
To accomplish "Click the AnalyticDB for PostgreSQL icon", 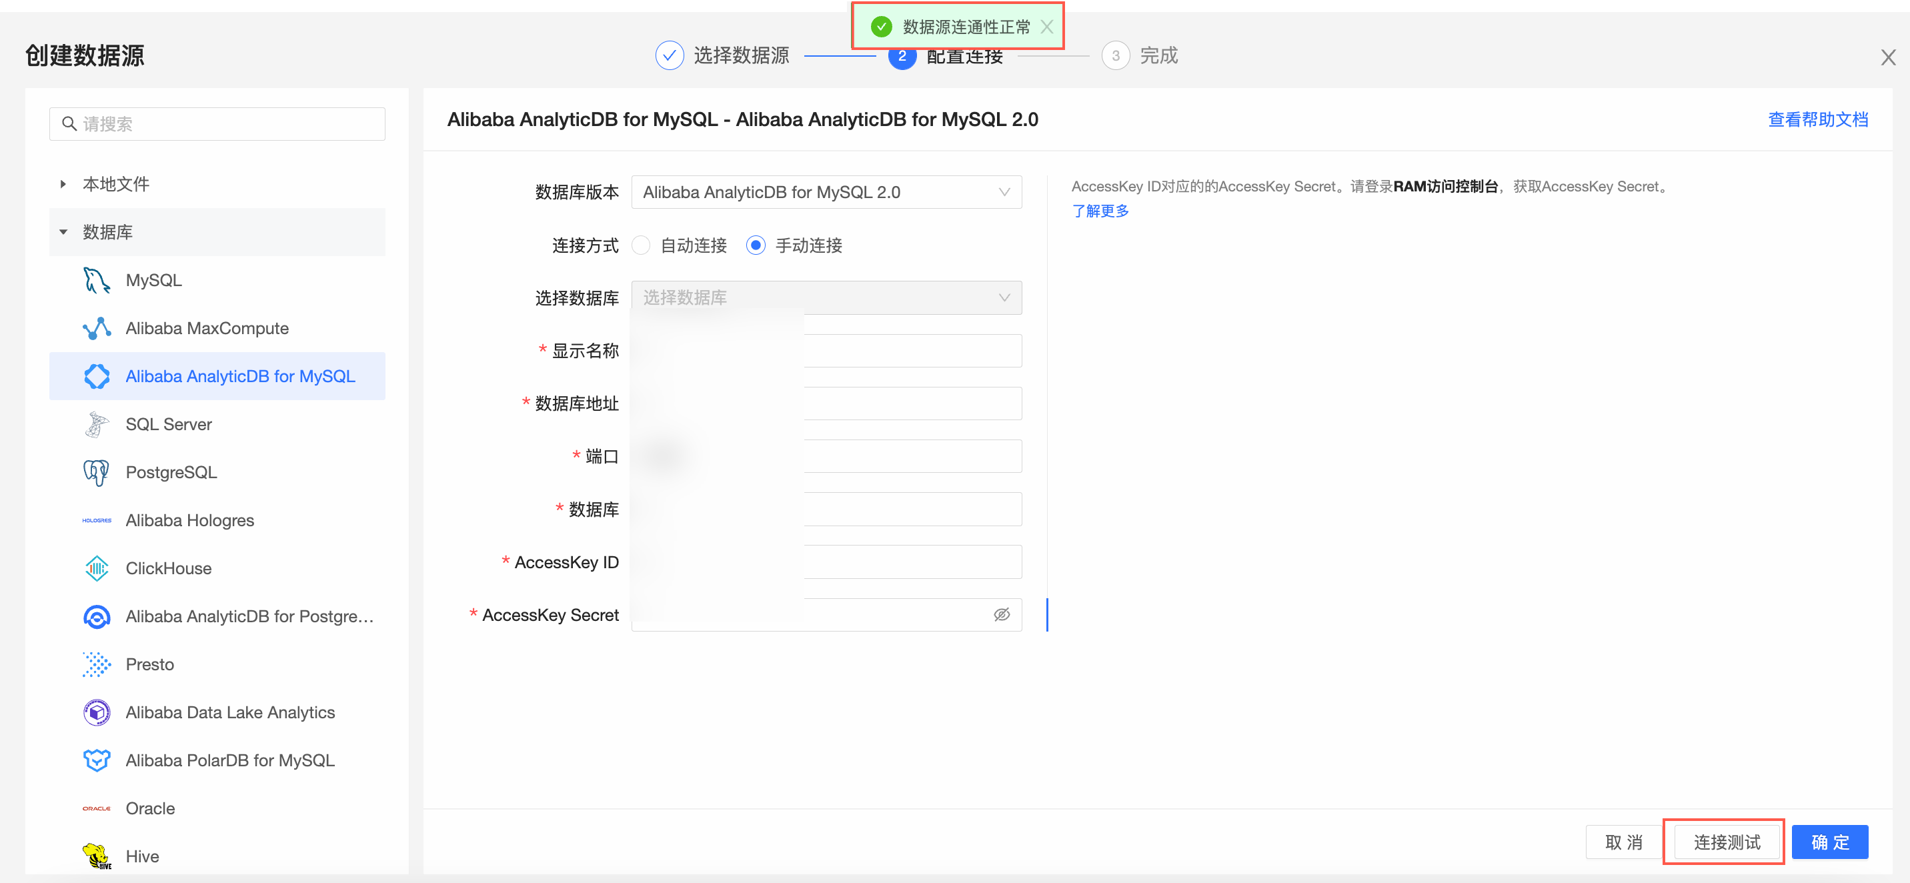I will pos(97,617).
